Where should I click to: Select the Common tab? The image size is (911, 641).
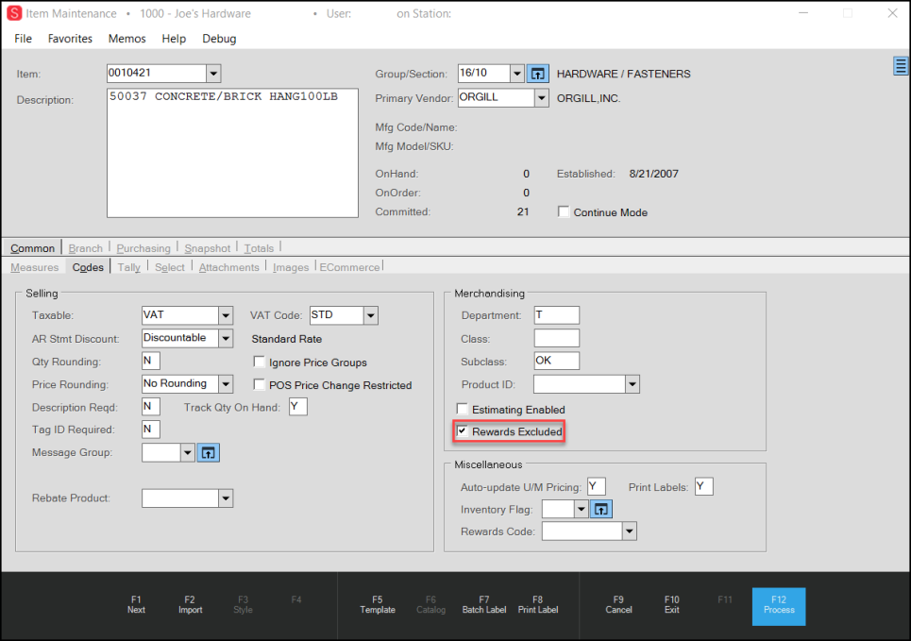pos(32,248)
